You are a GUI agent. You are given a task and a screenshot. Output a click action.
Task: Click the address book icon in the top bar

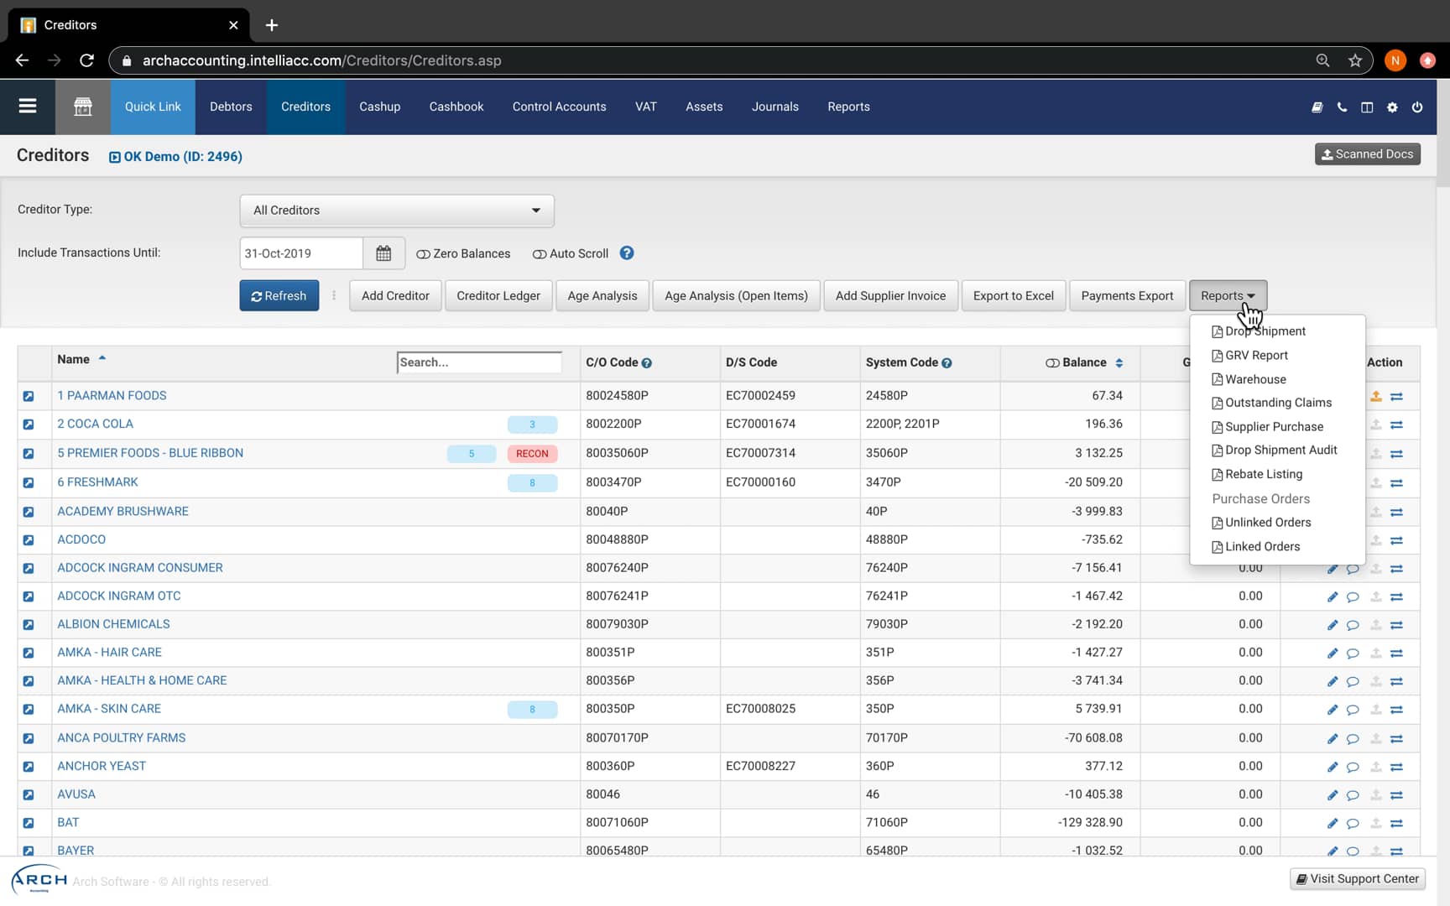1316,107
